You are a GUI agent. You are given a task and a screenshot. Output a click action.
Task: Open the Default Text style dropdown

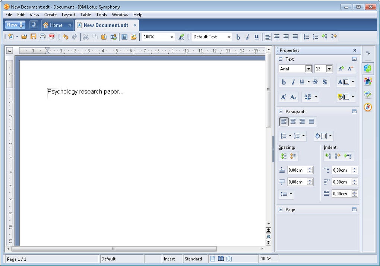229,37
